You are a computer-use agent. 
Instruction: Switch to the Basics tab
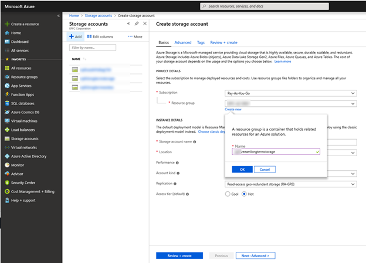click(x=164, y=42)
